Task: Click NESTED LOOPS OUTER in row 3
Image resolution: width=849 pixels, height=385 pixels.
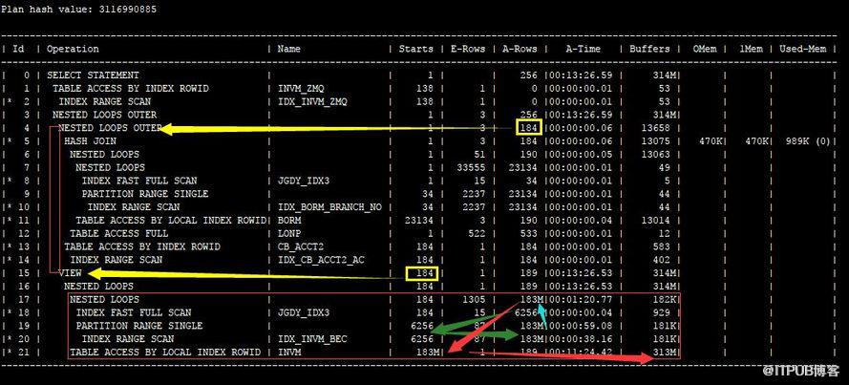Action: [x=104, y=115]
